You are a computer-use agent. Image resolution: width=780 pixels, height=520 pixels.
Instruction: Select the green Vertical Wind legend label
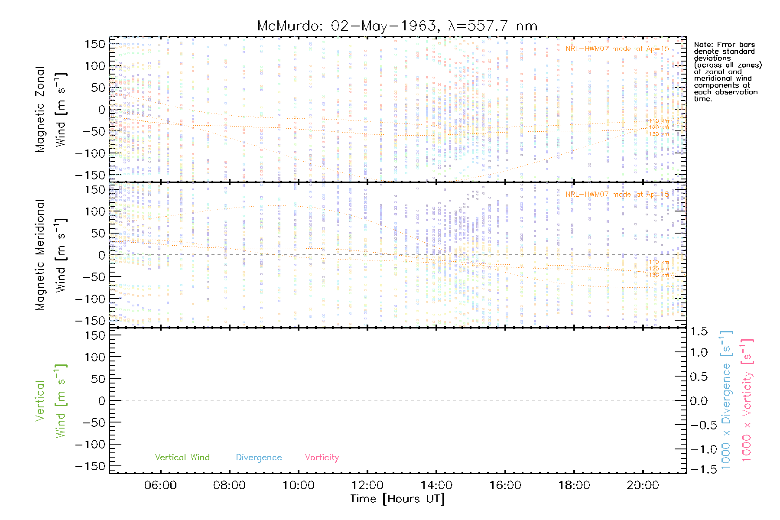click(182, 457)
